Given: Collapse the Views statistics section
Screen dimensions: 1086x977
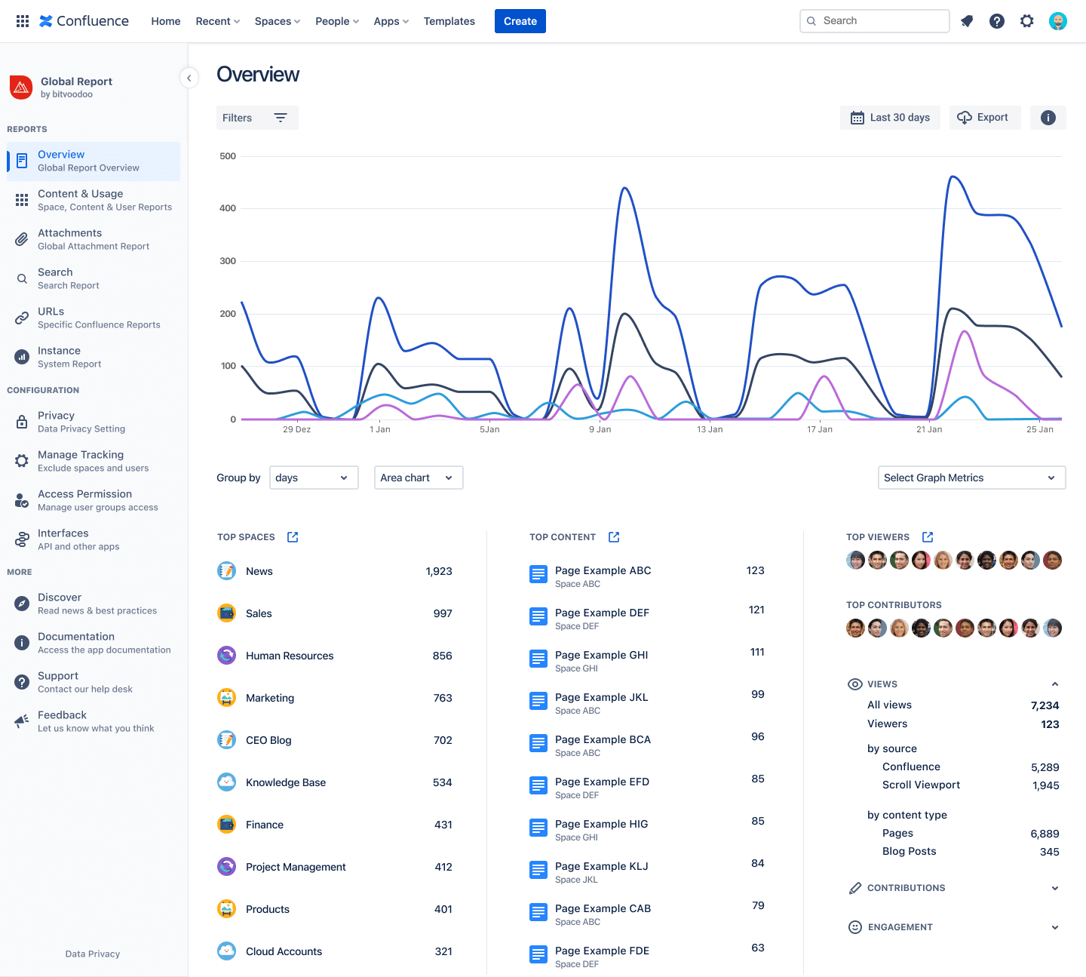Looking at the screenshot, I should click(x=1054, y=684).
